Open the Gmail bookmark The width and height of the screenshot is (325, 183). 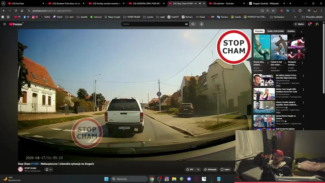200,17
